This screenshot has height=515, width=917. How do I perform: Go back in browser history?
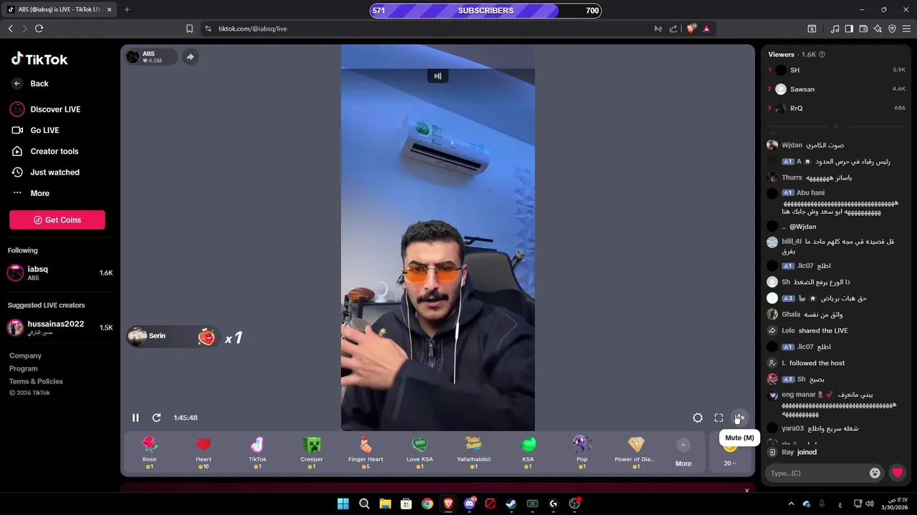(x=10, y=29)
